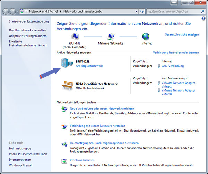
Task: Open 'Gesamtübersicht anzeigen' link
Action: 182,35
